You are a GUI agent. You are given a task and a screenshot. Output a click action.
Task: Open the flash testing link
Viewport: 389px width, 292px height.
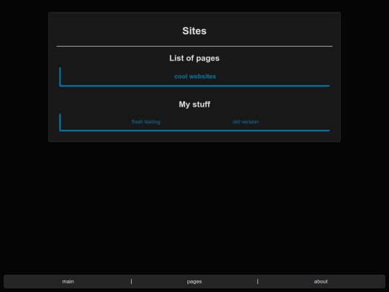(x=146, y=122)
